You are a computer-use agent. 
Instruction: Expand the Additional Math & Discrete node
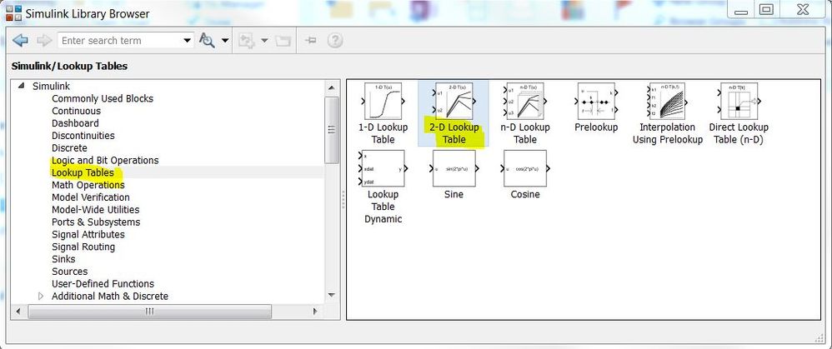tap(42, 296)
